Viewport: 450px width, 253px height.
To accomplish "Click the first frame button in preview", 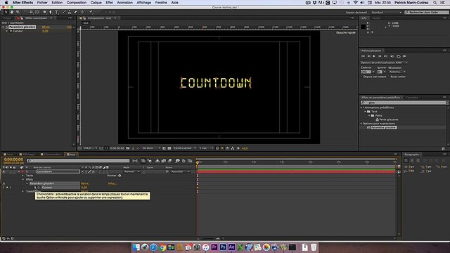I will [x=363, y=56].
